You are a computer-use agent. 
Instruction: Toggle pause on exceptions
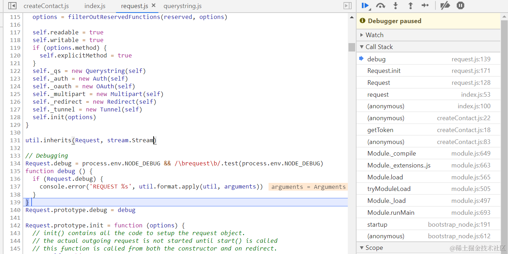coord(460,6)
